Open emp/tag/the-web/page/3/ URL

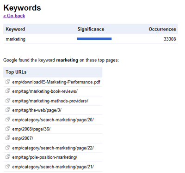(x=37, y=110)
